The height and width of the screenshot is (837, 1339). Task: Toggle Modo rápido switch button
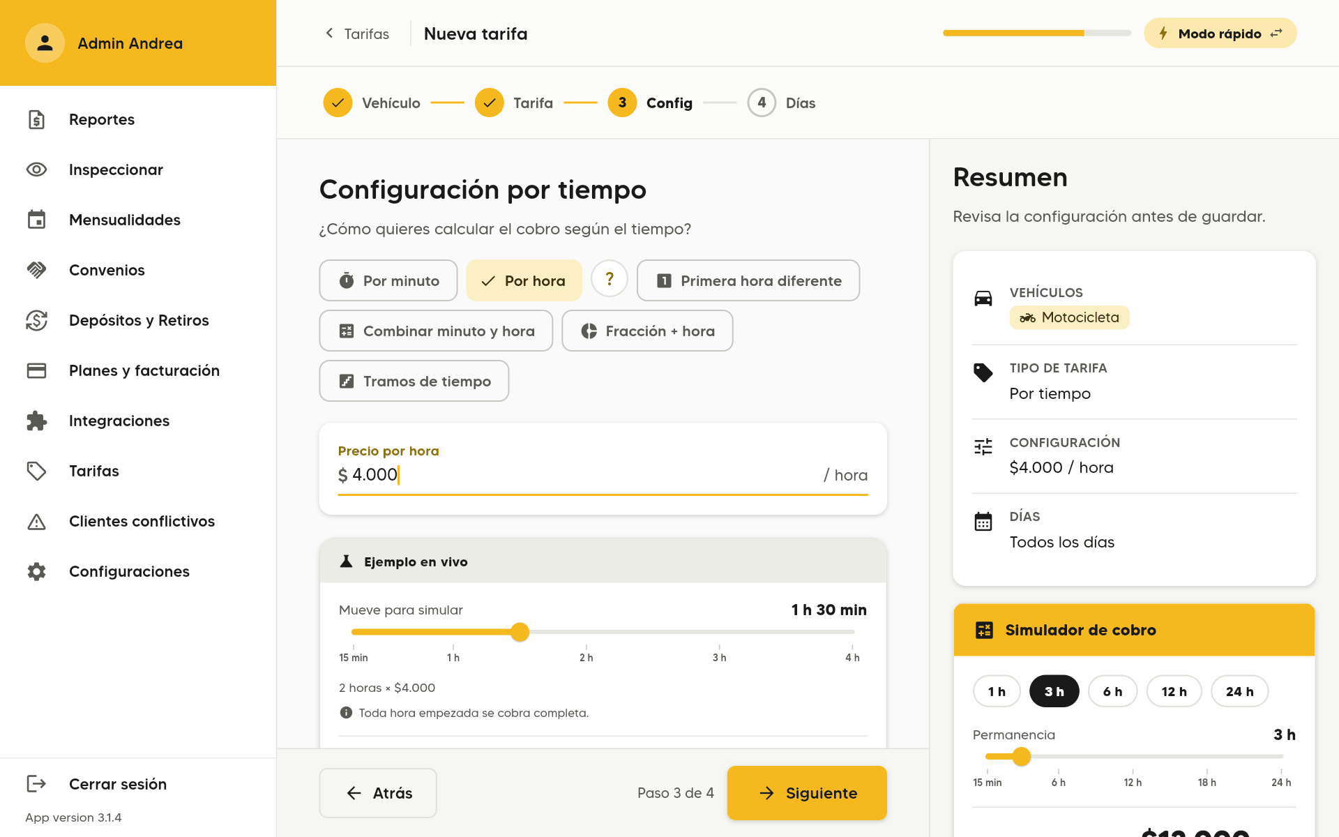pos(1220,33)
